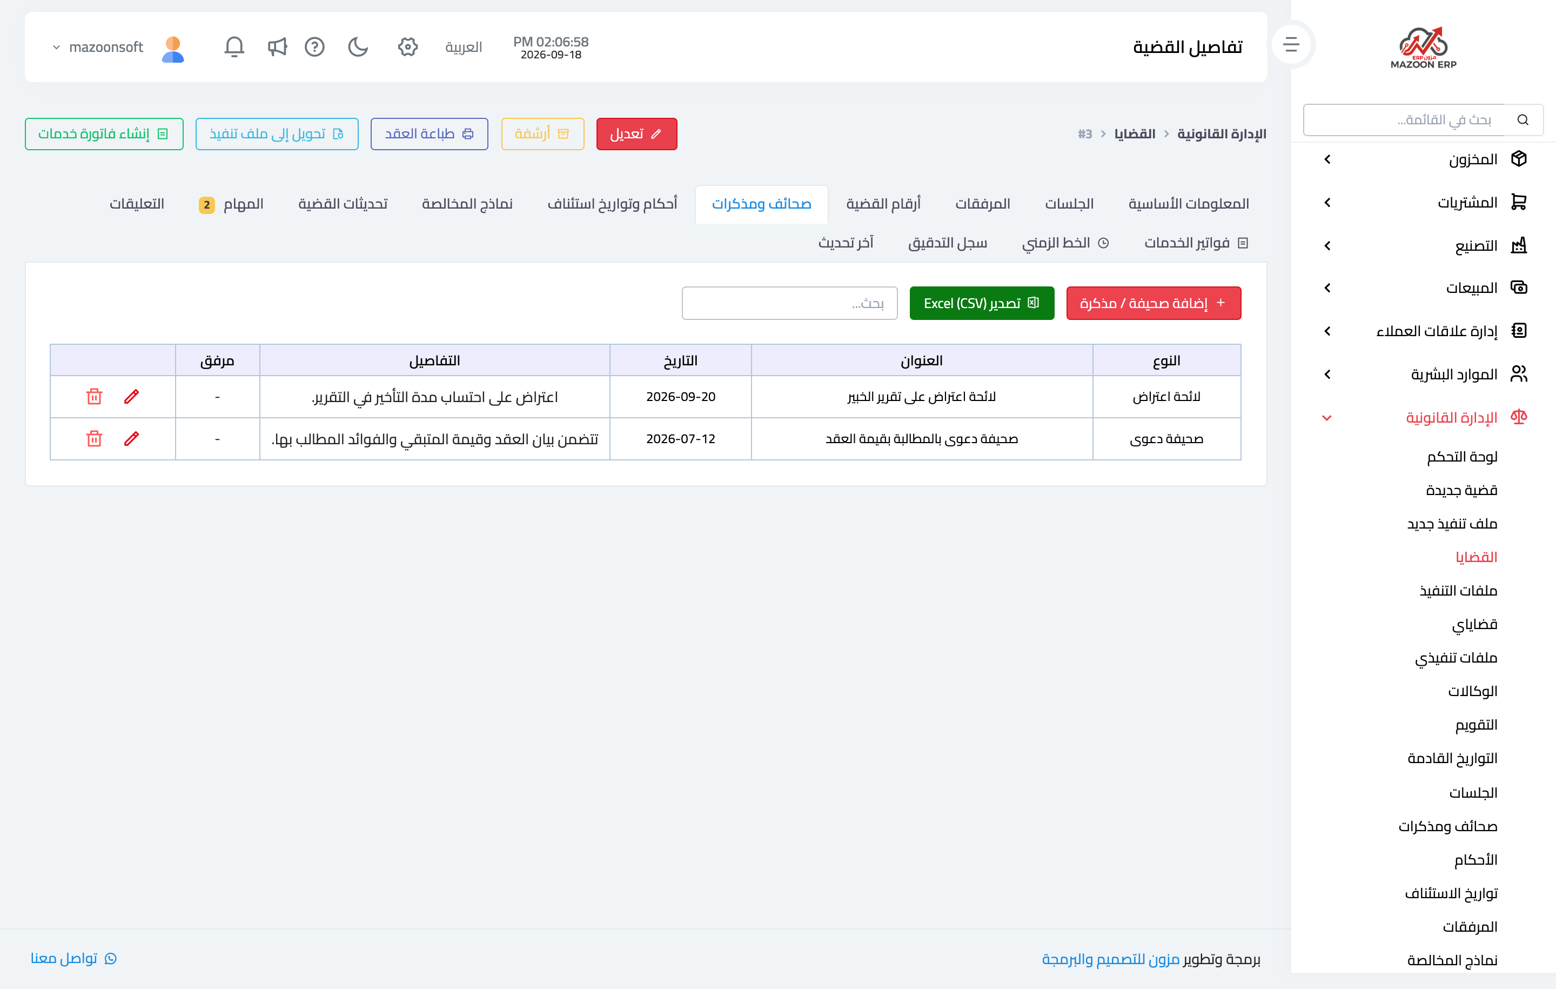Open تواصل معنا WhatsApp link

pos(73,958)
